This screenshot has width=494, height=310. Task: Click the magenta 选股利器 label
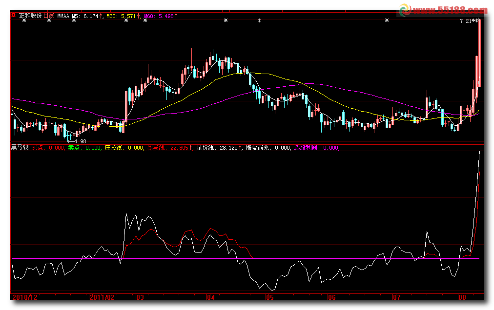click(x=316, y=147)
